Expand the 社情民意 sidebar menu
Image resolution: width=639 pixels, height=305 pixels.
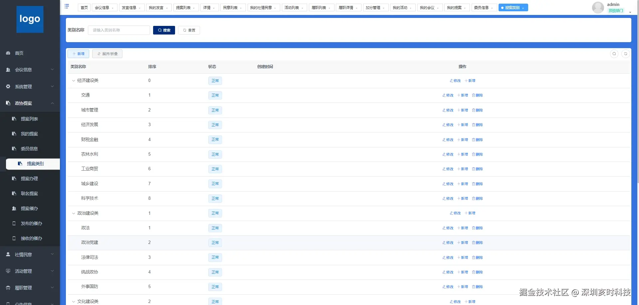(x=30, y=255)
